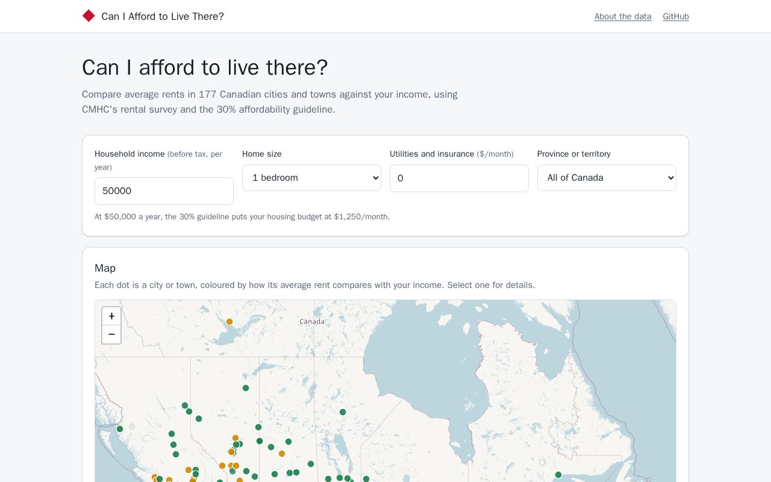Click the Utilities and insurance input

[x=459, y=178]
